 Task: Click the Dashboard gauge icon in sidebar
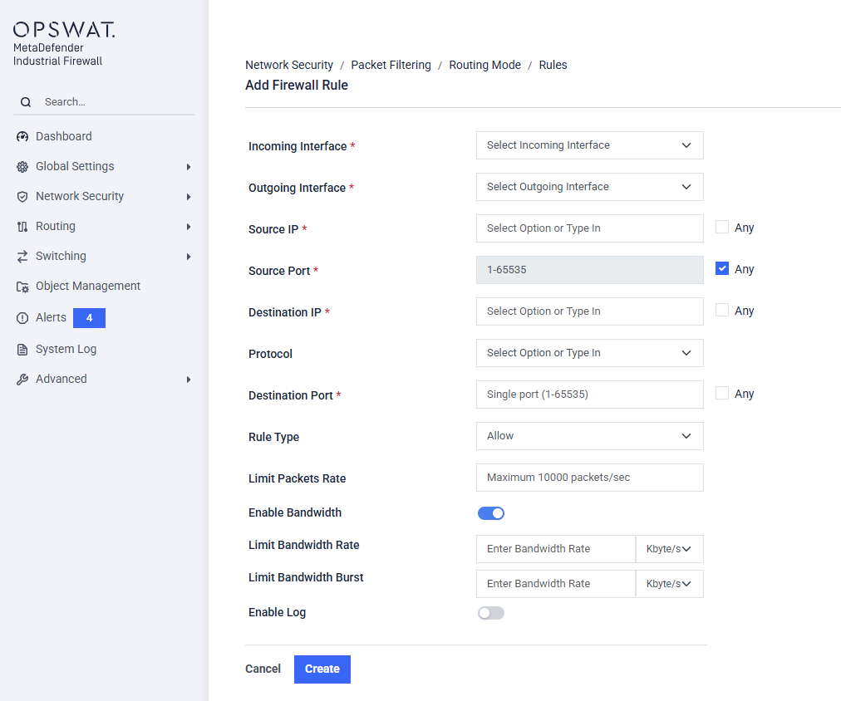(x=22, y=137)
